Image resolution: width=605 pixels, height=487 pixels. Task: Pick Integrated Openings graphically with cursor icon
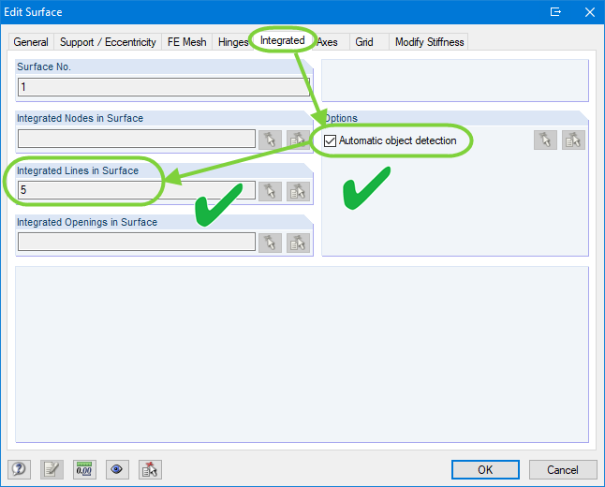[270, 243]
